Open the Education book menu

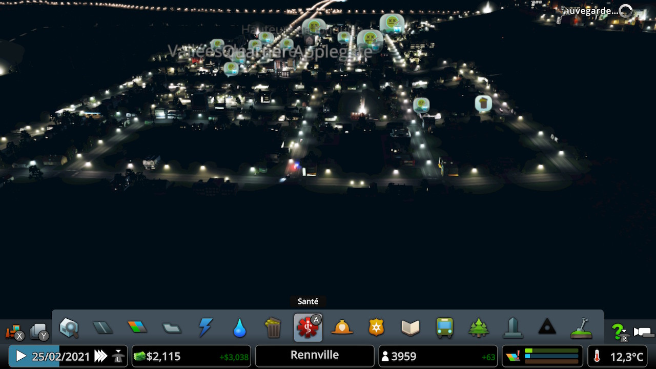[411, 327]
